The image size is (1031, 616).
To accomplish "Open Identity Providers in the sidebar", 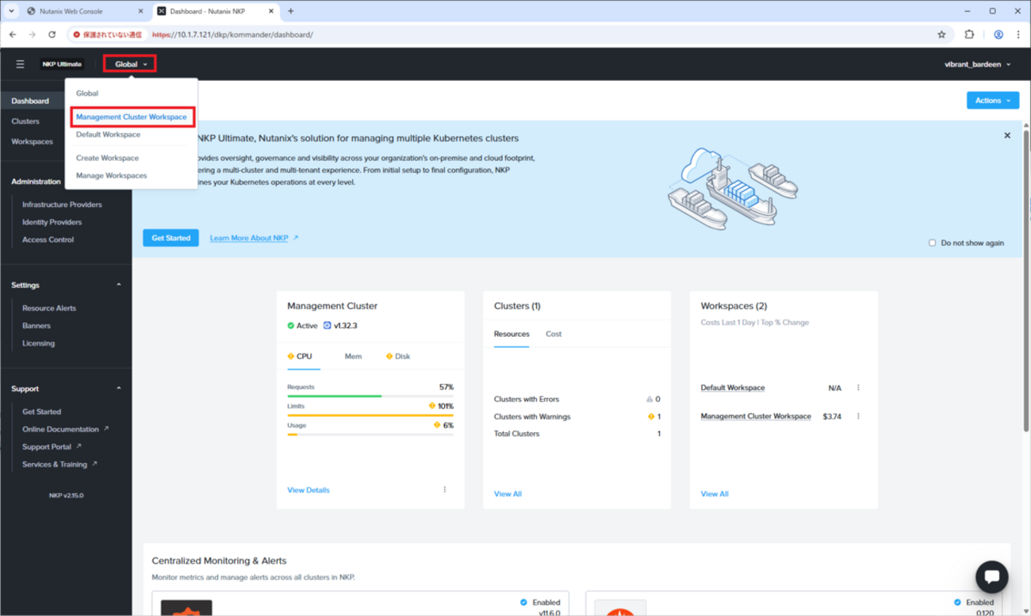I will (52, 222).
